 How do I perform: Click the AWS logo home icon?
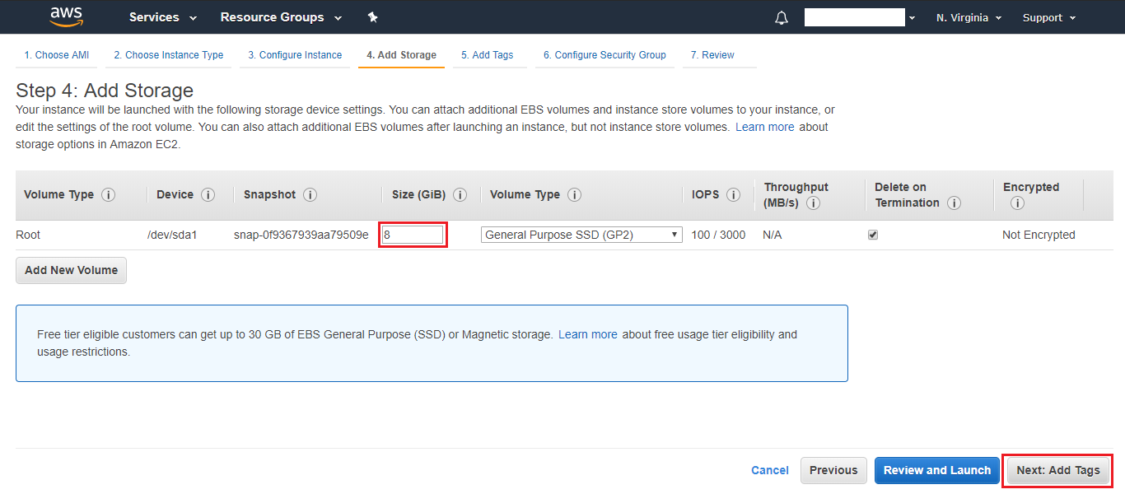coord(66,16)
